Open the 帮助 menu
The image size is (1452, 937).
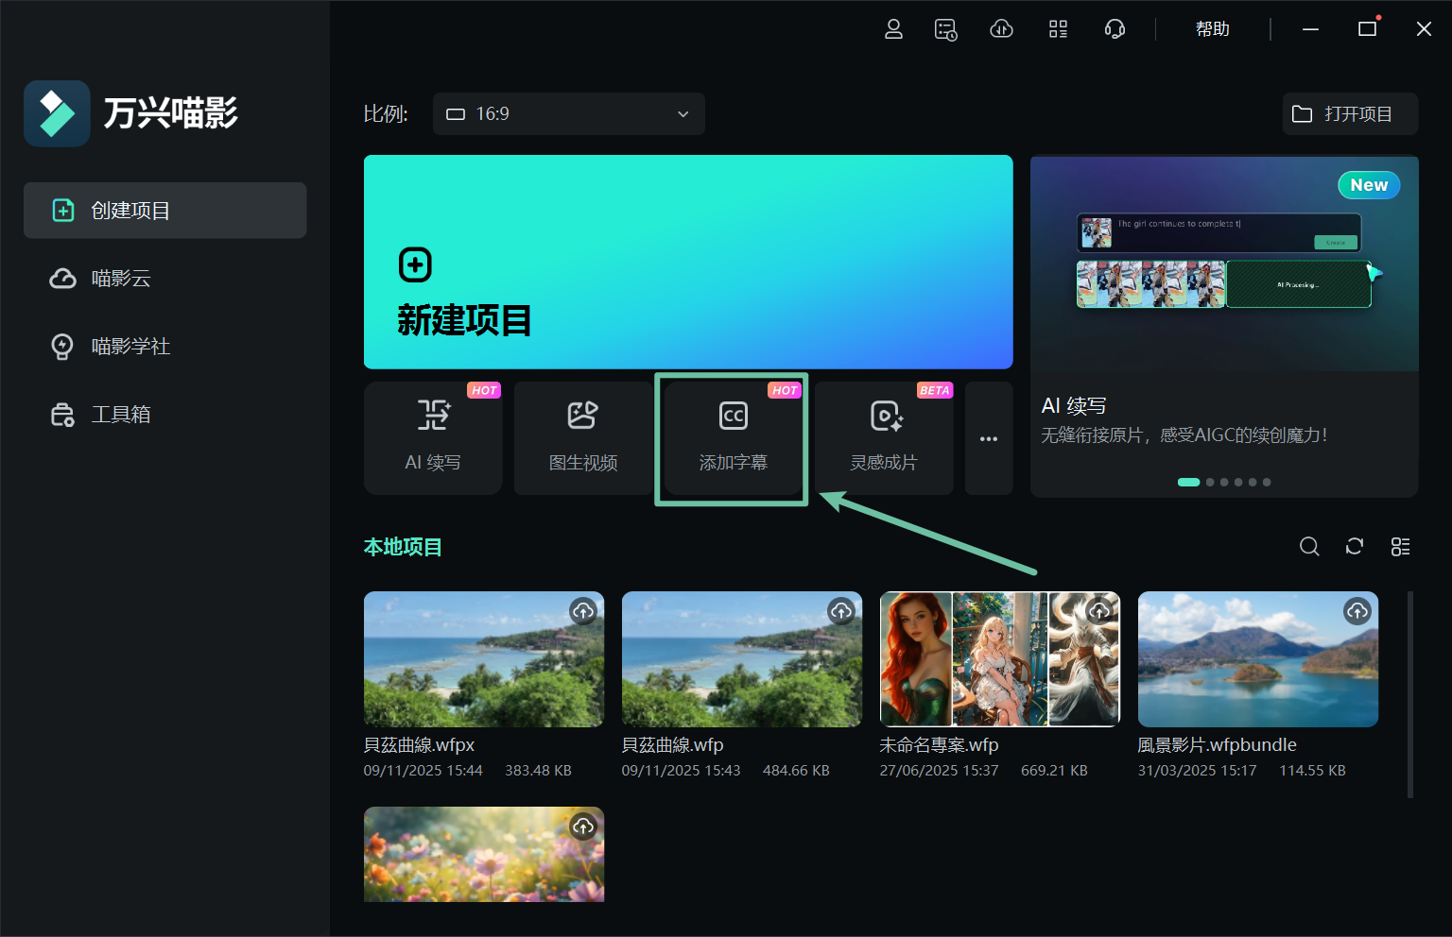pos(1214,29)
